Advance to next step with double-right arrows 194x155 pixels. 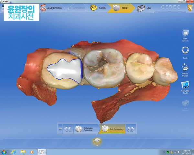tap(130, 129)
